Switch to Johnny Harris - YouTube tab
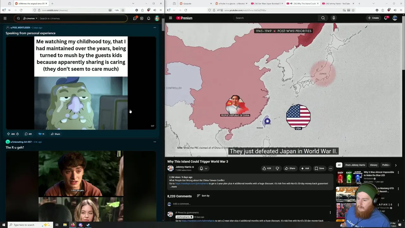 338,3
